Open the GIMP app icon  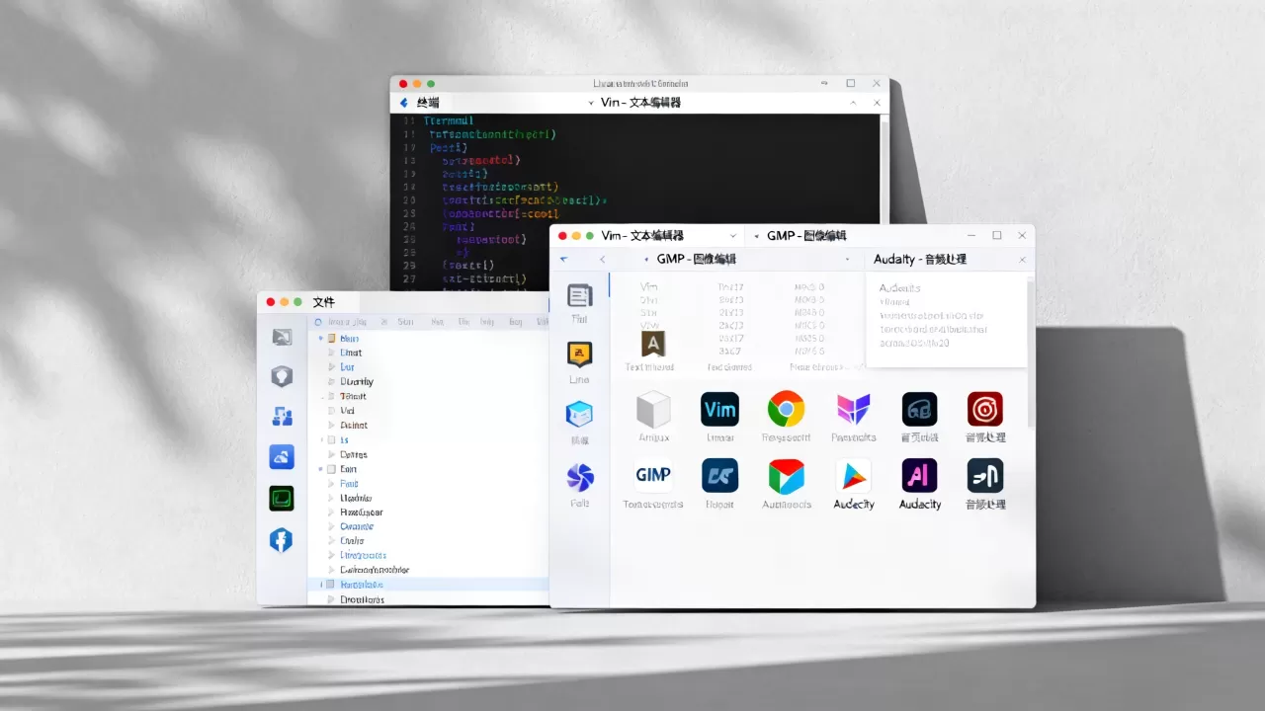[653, 475]
